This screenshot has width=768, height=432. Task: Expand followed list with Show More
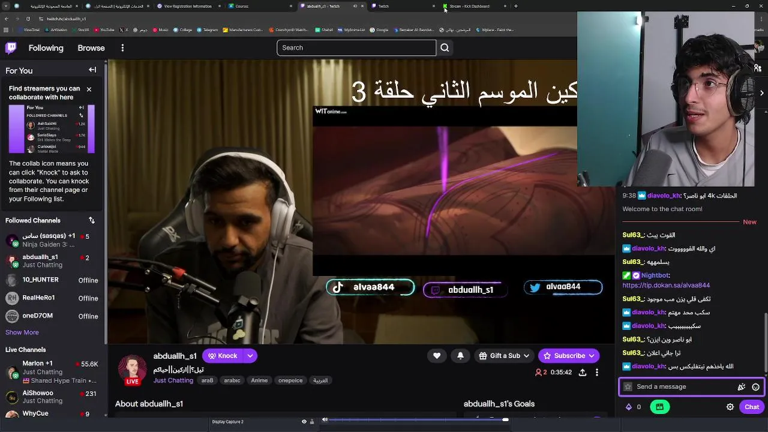[x=22, y=332]
